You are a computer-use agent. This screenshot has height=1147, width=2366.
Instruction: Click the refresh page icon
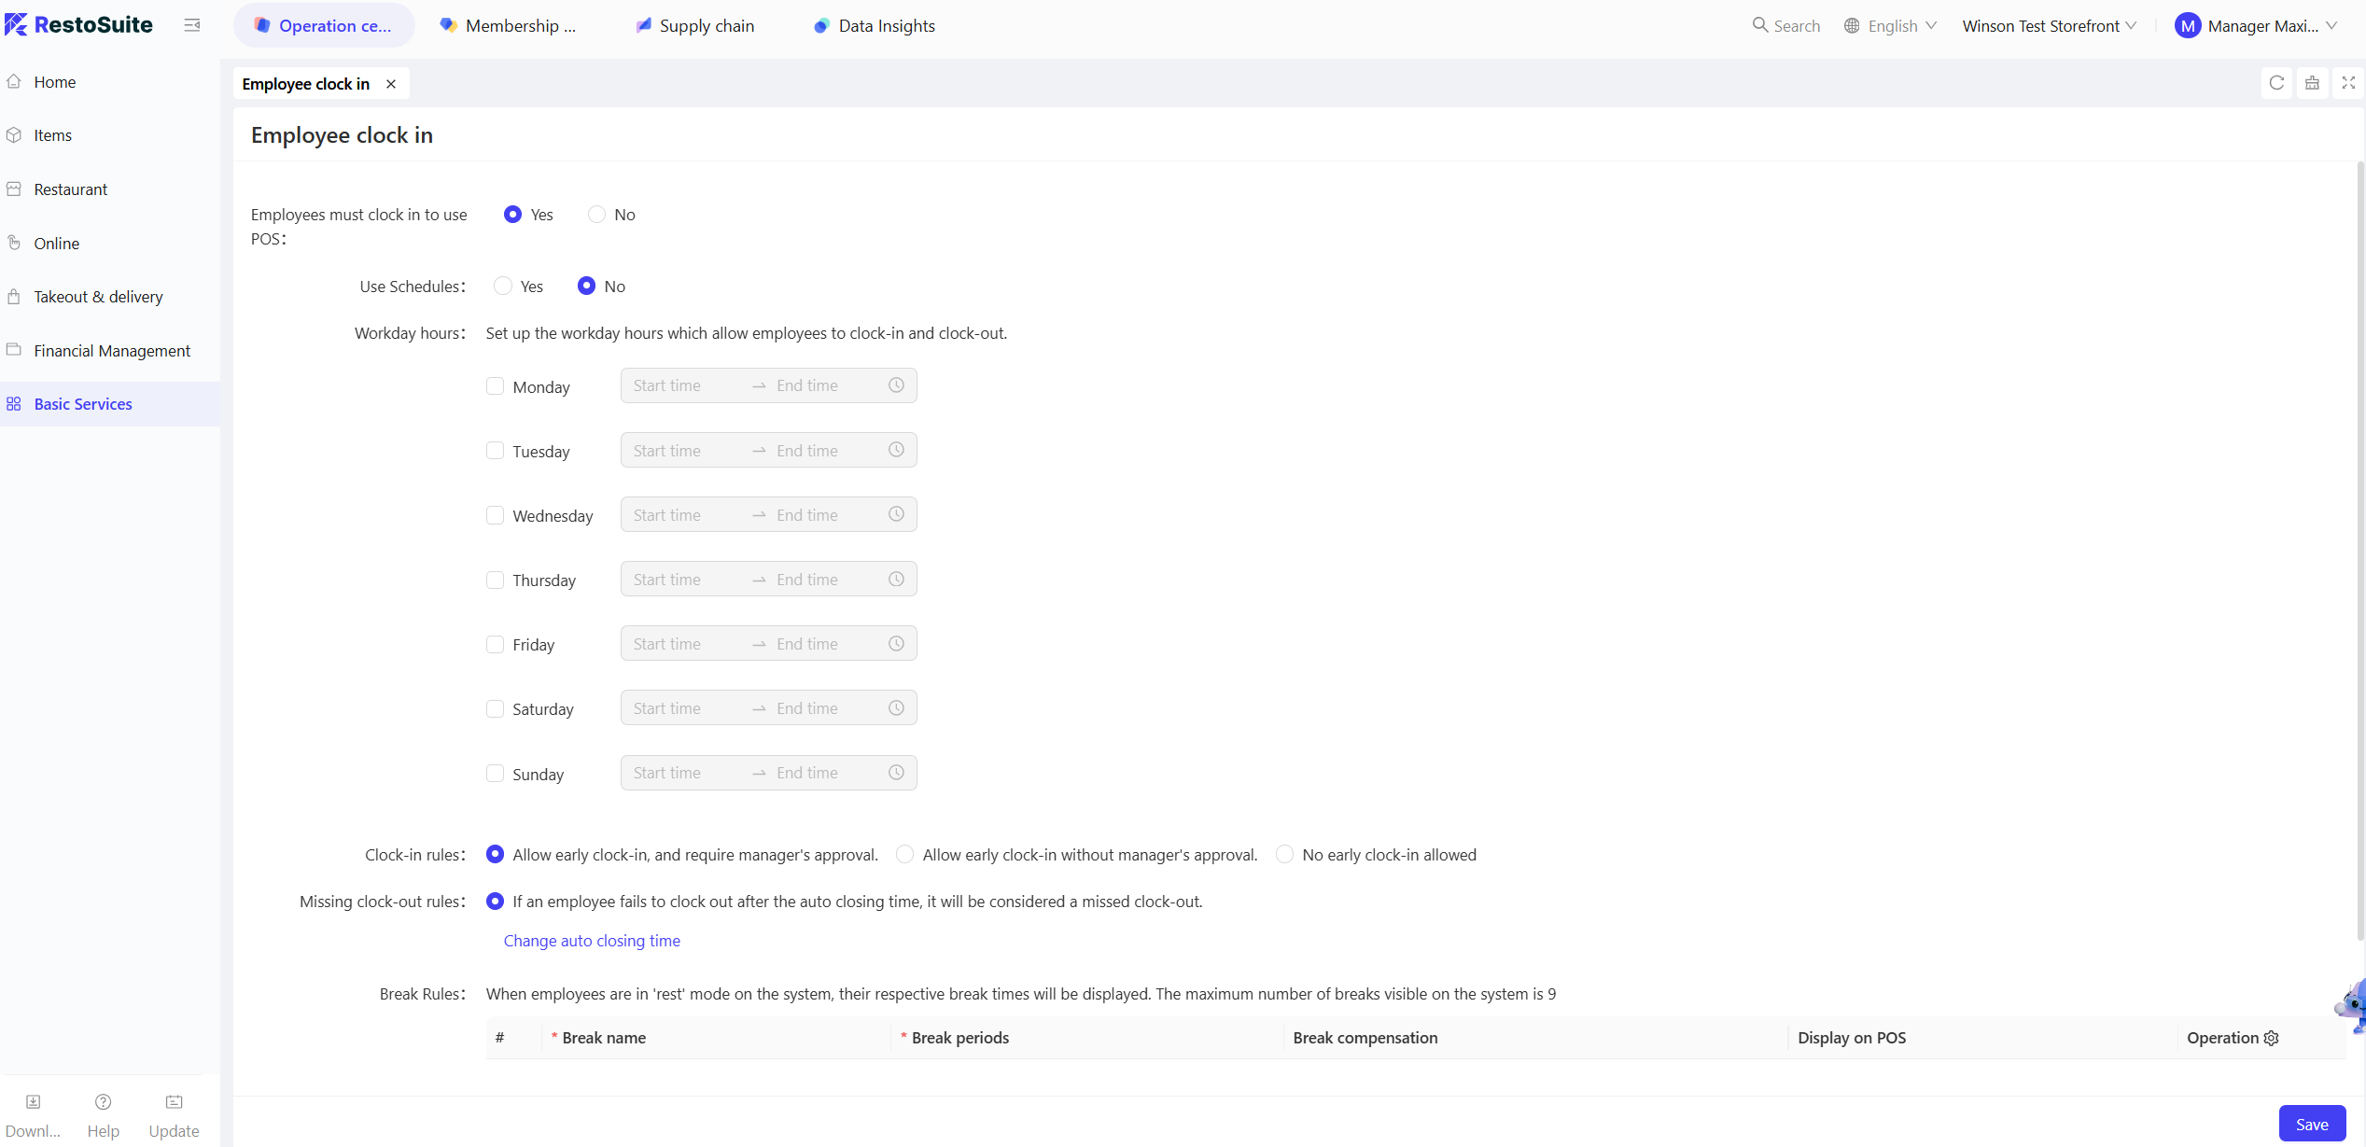tap(2276, 83)
